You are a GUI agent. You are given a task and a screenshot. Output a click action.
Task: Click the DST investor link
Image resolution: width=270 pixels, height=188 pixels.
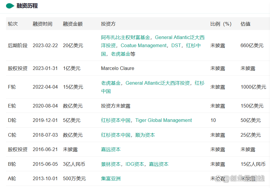point(176,45)
